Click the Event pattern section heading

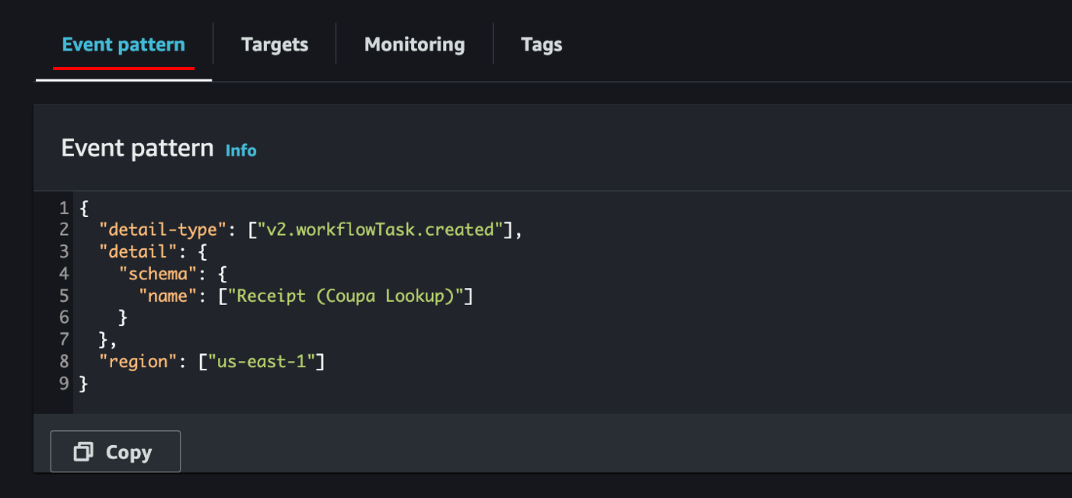click(x=137, y=148)
